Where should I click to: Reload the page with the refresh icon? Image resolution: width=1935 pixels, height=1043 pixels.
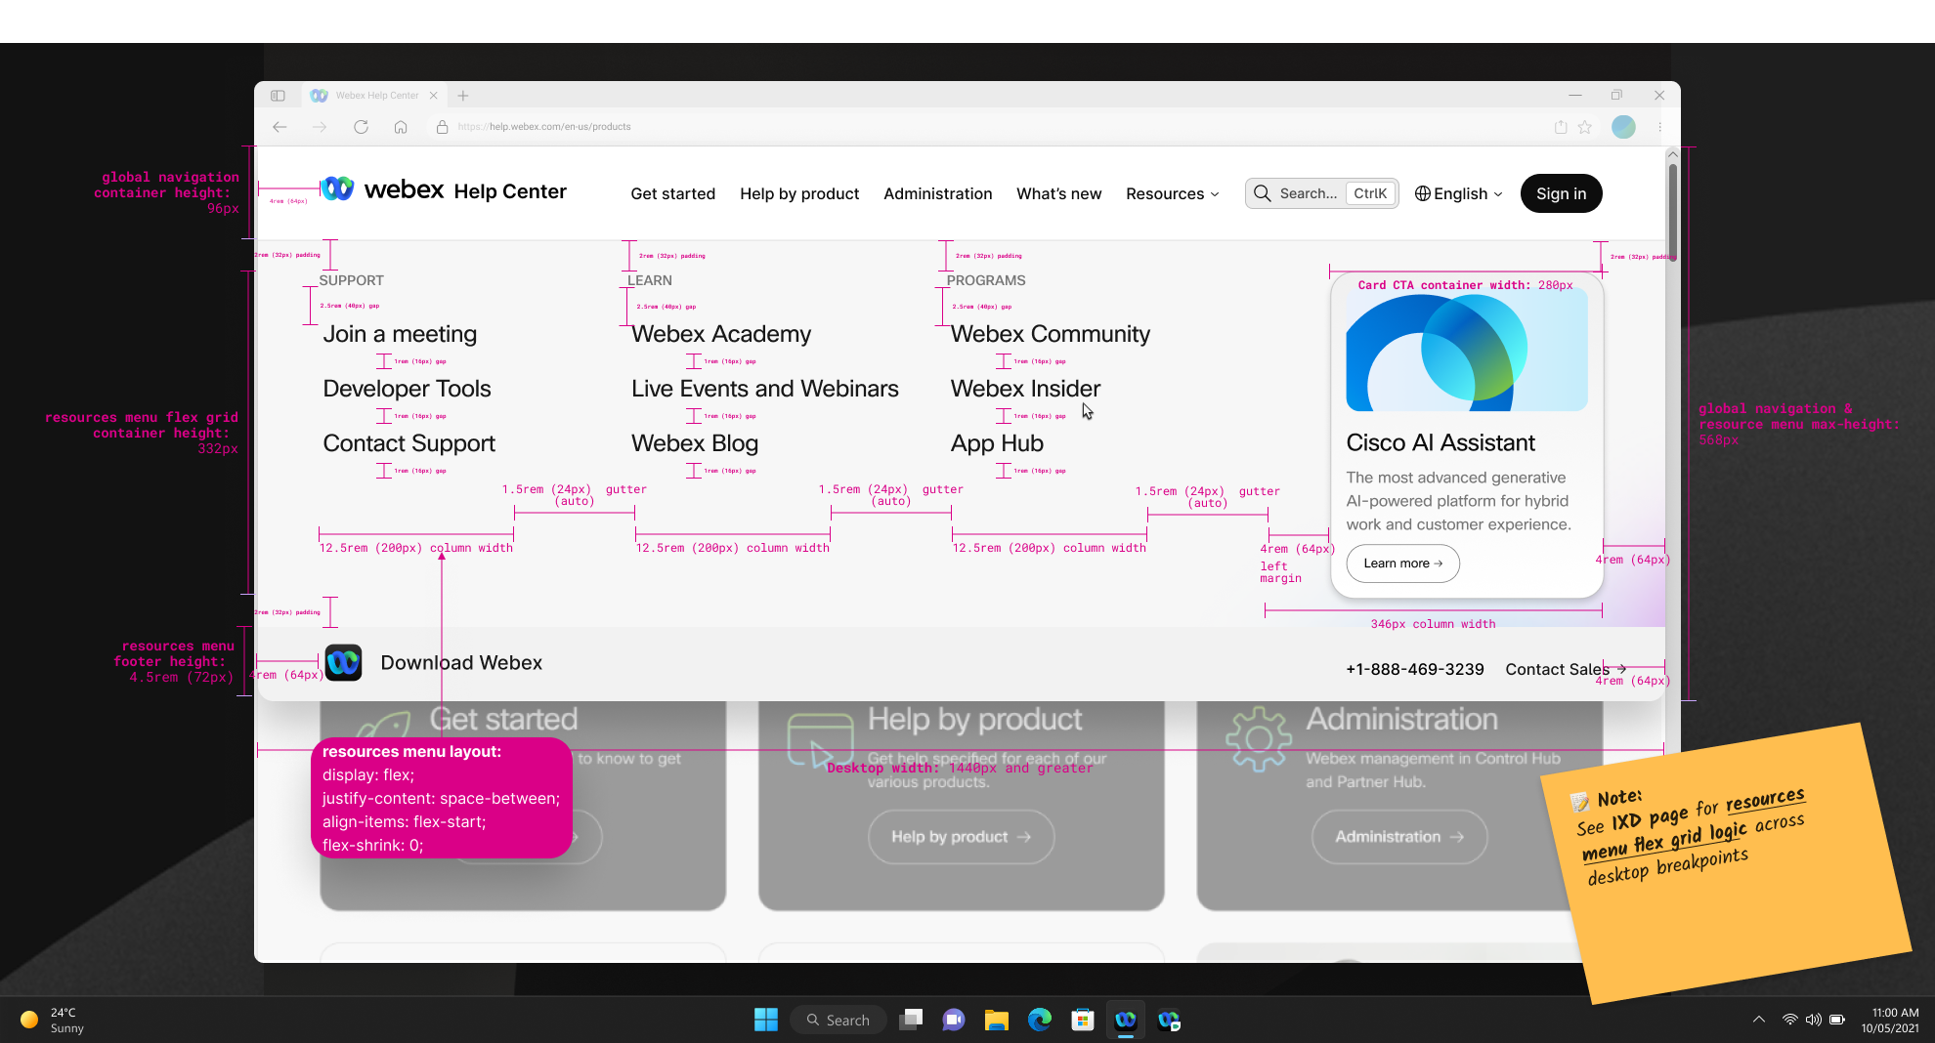click(x=361, y=127)
